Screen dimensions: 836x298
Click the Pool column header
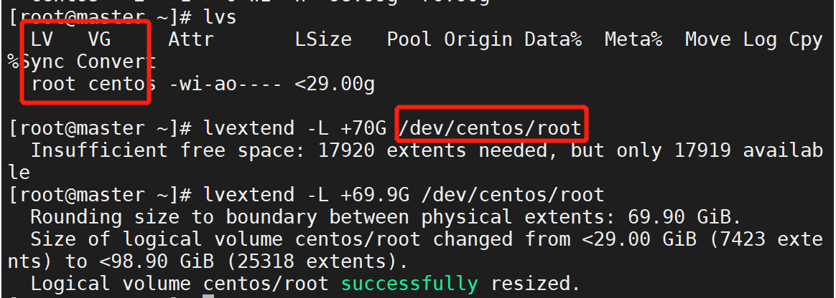pos(409,41)
